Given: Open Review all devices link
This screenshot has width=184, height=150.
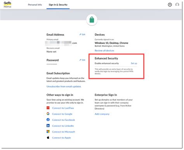Looking at the screenshot, I should 104,51.
